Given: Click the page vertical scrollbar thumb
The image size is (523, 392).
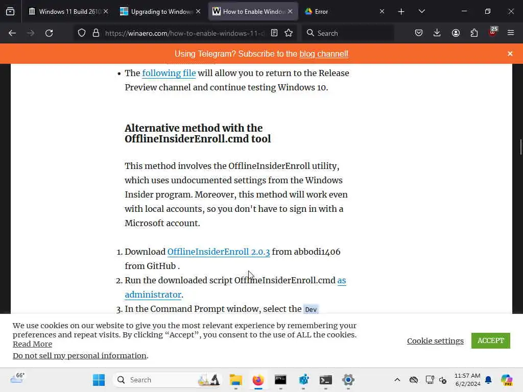Looking at the screenshot, I should pos(520,146).
